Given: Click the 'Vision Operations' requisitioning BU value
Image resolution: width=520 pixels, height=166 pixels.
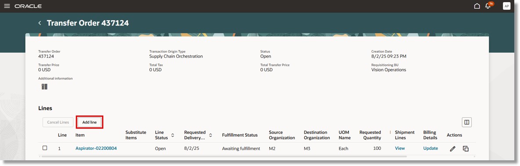Looking at the screenshot, I should (x=389, y=70).
